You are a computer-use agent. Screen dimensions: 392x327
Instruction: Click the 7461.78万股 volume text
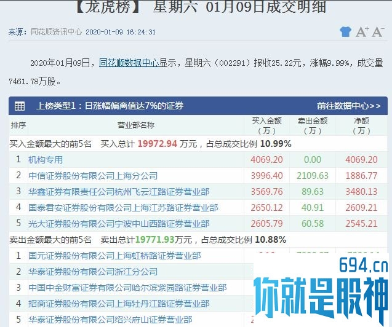pyautogui.click(x=34, y=81)
